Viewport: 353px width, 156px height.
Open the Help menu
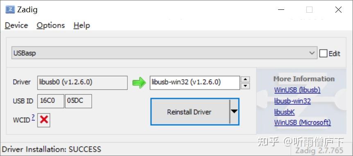(x=82, y=25)
